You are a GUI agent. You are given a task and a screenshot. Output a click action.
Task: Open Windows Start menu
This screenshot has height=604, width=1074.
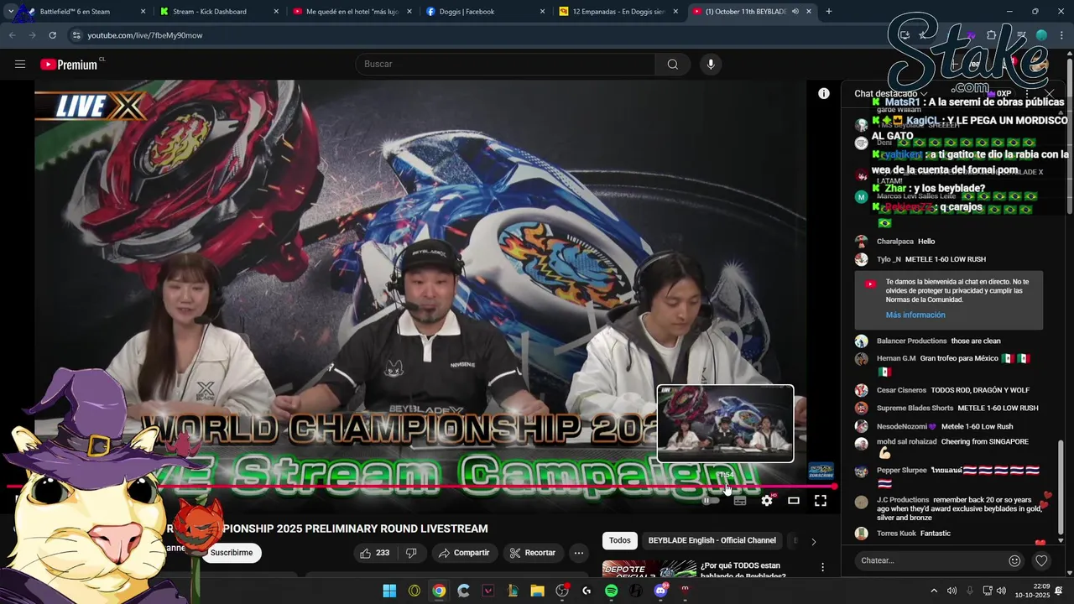point(389,591)
